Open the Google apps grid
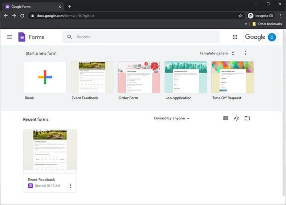This screenshot has width=286, height=205. coord(235,37)
